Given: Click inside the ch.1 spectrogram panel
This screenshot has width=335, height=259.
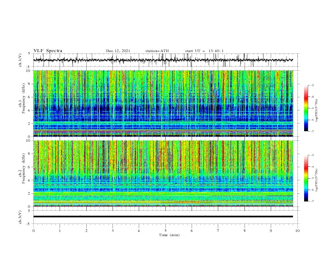Looking at the screenshot, I should [163, 103].
